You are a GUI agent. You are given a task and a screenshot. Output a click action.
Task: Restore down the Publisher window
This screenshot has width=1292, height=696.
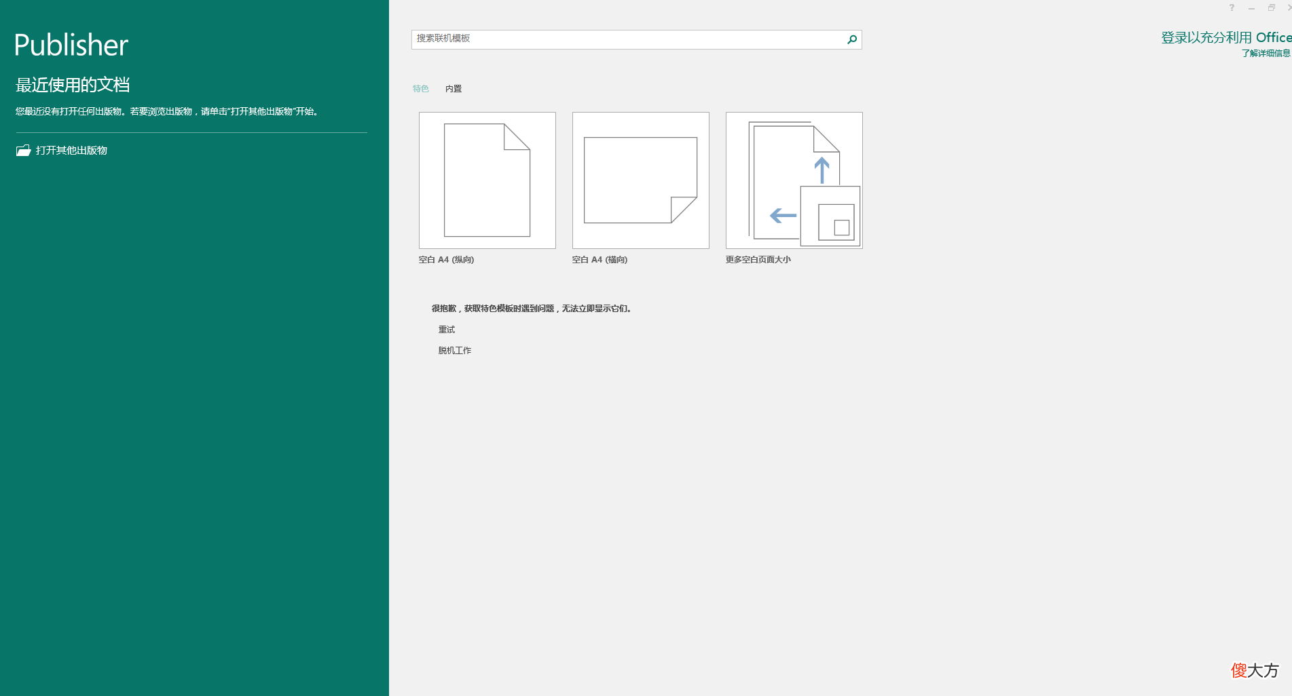1271,7
